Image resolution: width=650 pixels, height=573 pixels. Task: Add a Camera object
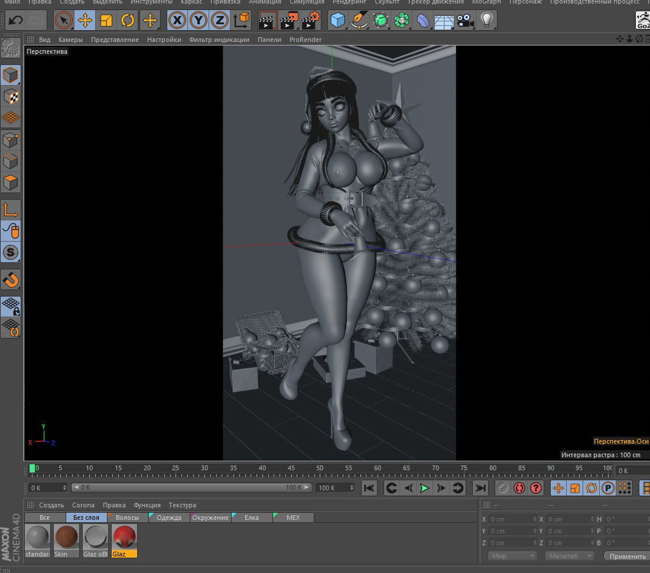pyautogui.click(x=465, y=20)
